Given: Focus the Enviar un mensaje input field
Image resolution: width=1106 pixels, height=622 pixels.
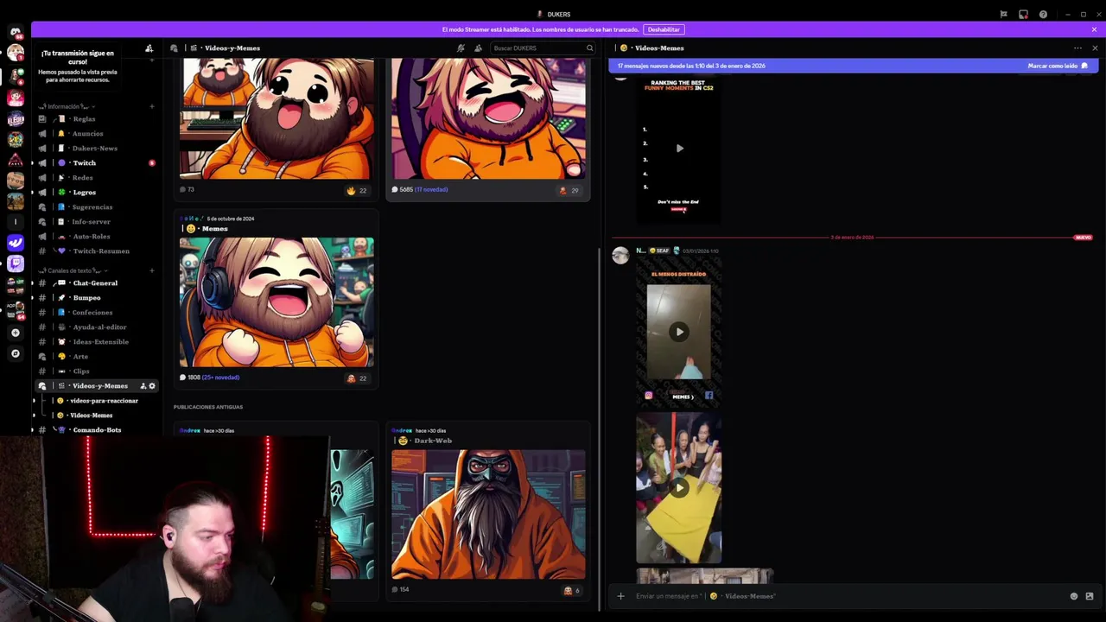Looking at the screenshot, I should click(x=847, y=596).
